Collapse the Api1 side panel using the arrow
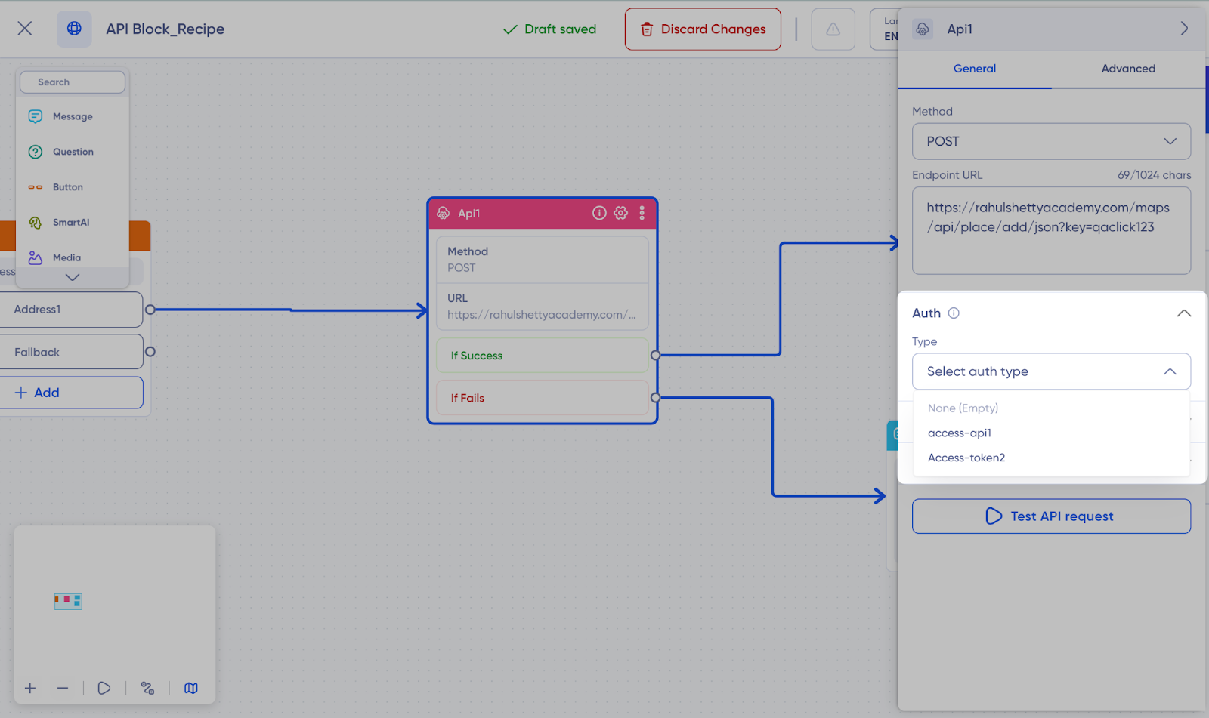The height and width of the screenshot is (718, 1209). (x=1184, y=29)
